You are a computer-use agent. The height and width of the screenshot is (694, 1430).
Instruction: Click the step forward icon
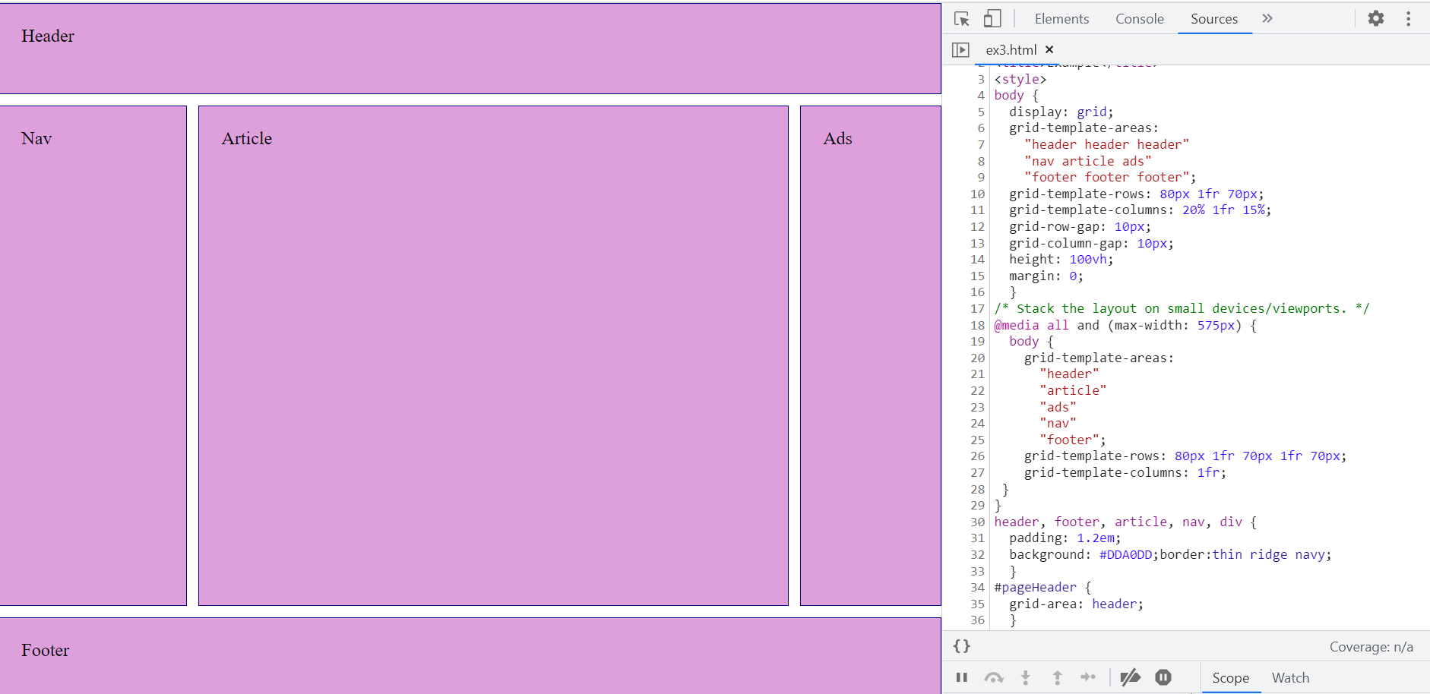pos(1088,677)
